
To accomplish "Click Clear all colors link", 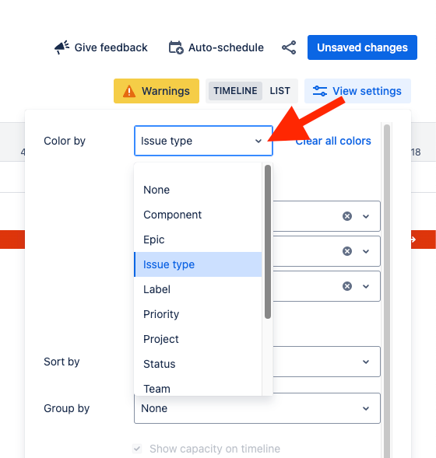I will coord(333,141).
